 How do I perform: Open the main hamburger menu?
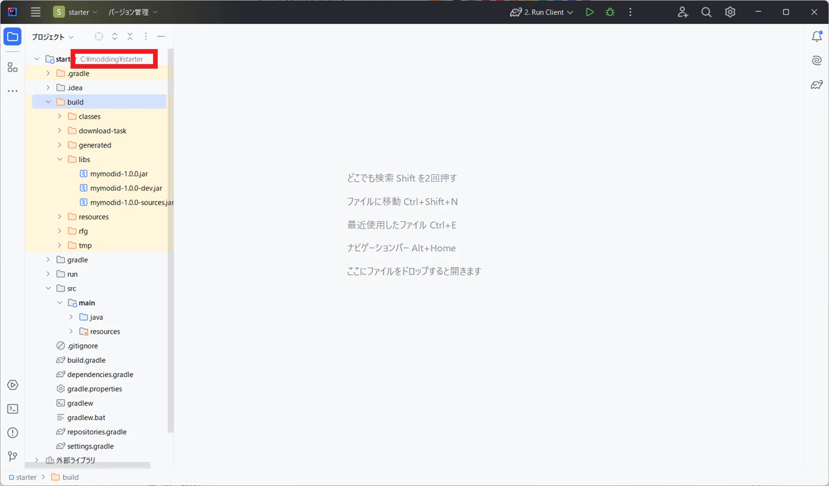(x=36, y=12)
